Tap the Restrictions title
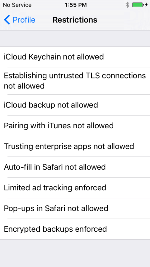The image size is (150, 267). pos(75,20)
